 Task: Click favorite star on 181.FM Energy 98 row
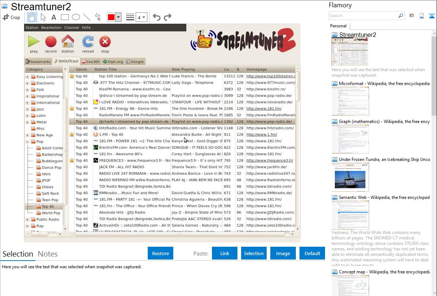[72, 108]
